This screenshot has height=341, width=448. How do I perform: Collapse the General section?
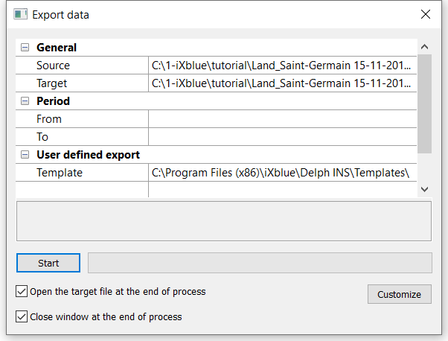tap(25, 48)
